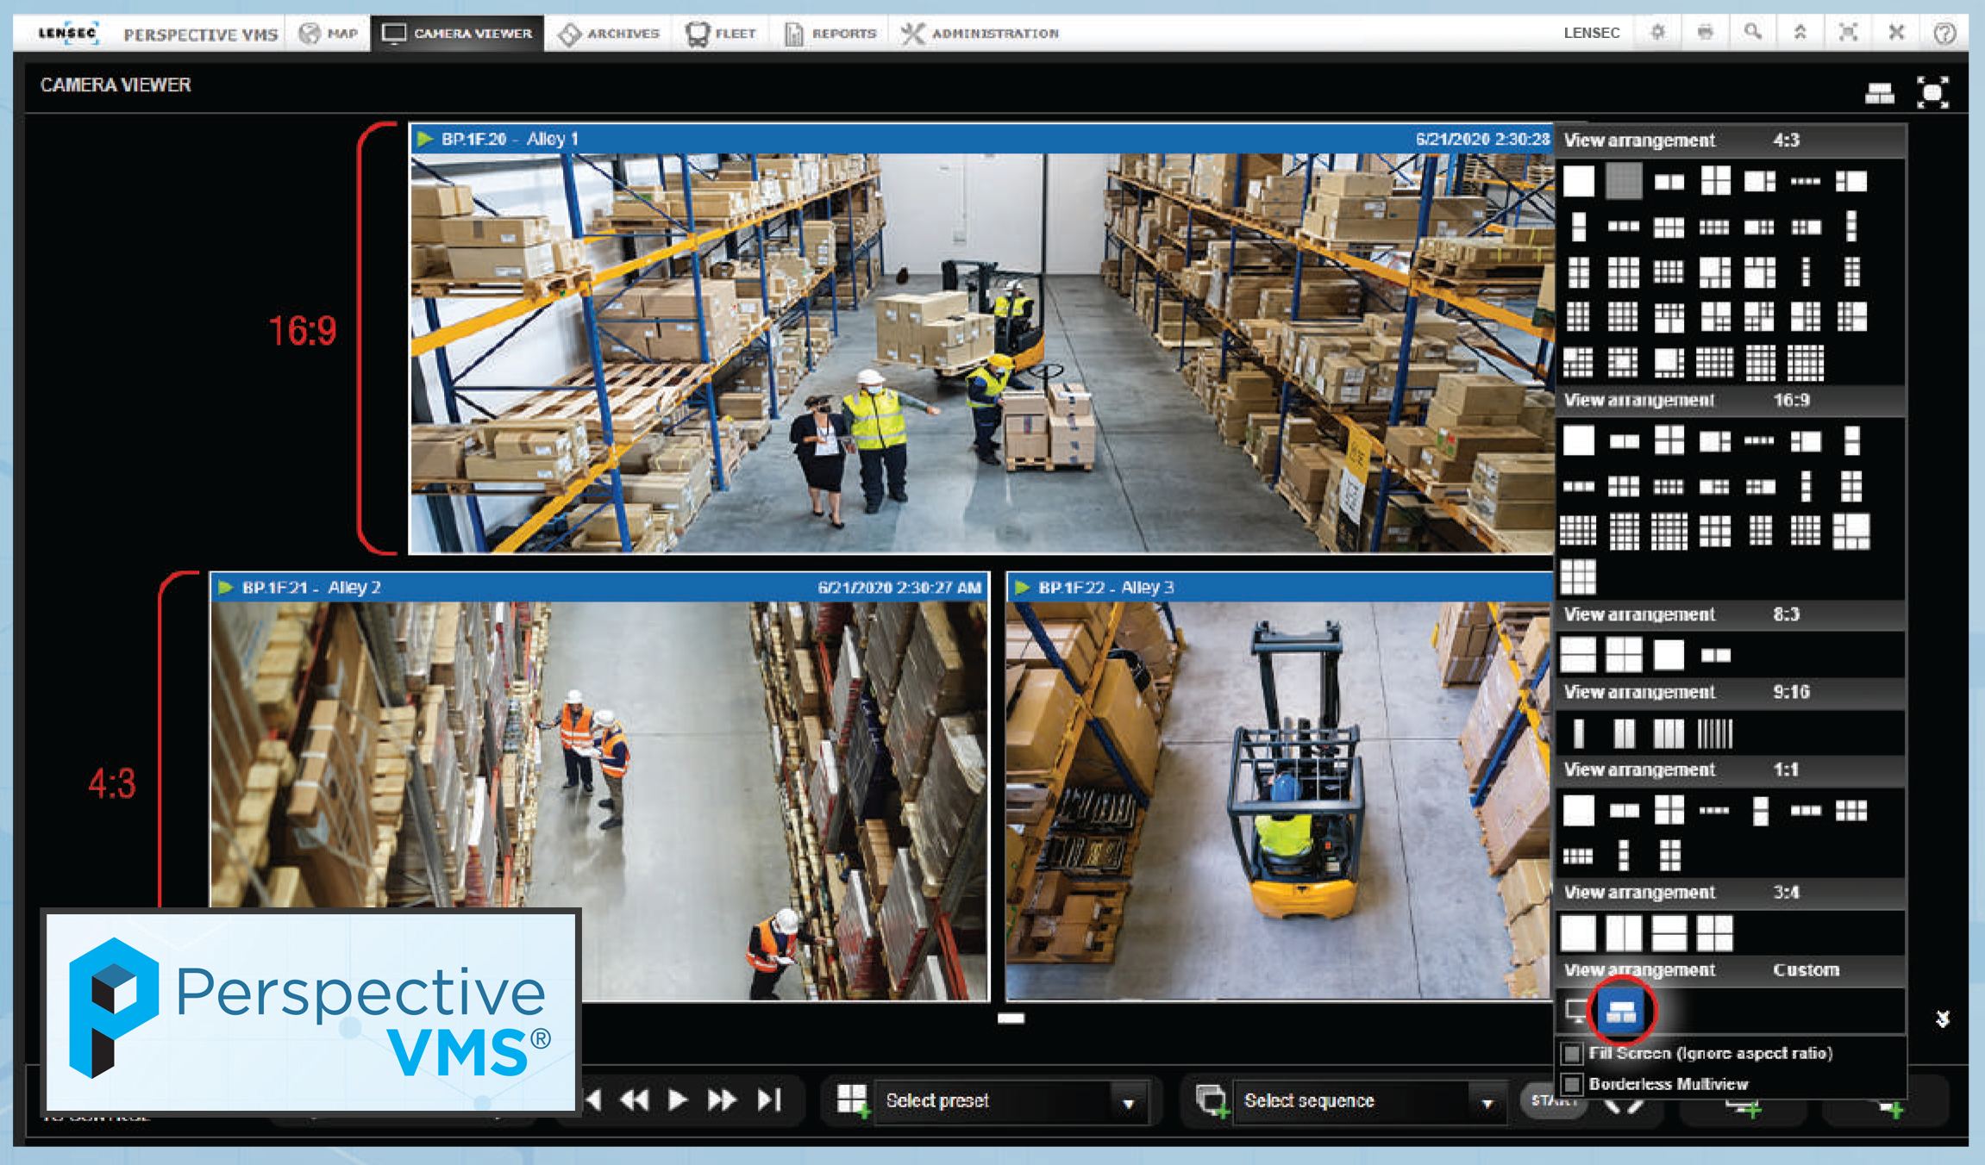1985x1165 pixels.
Task: Open search with the magnifier icon
Action: click(1752, 33)
